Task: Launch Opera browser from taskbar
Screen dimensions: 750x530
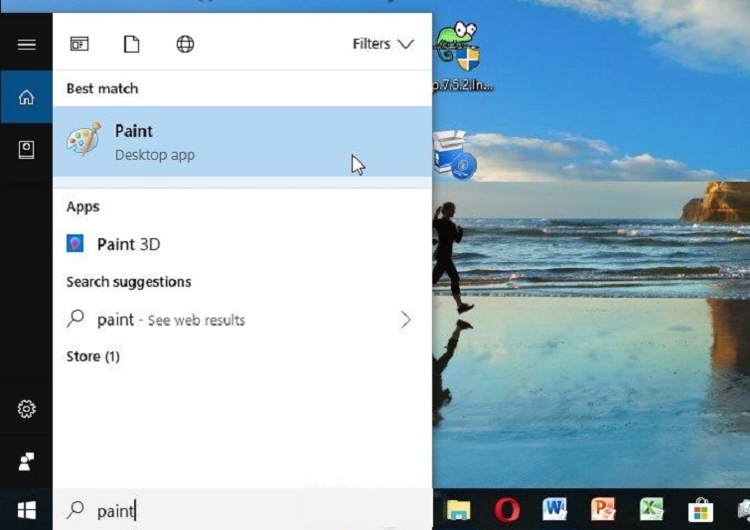Action: click(x=507, y=509)
